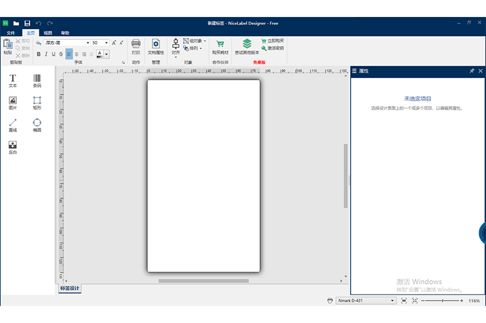Click the Print (打印) icon

[136, 46]
